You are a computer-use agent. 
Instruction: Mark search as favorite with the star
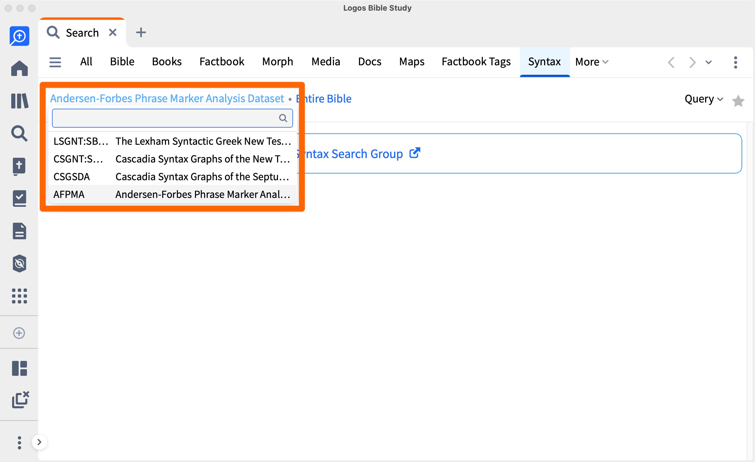pyautogui.click(x=738, y=101)
